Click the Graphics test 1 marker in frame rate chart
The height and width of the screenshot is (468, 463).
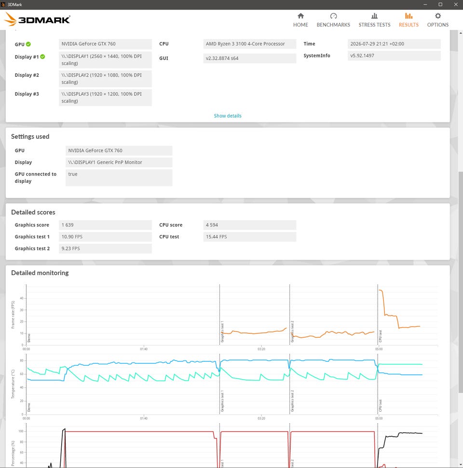pyautogui.click(x=222, y=331)
